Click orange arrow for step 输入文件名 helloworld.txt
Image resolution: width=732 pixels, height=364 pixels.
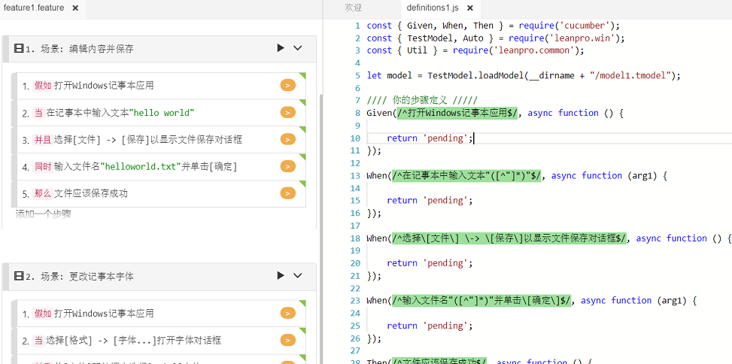pos(287,166)
